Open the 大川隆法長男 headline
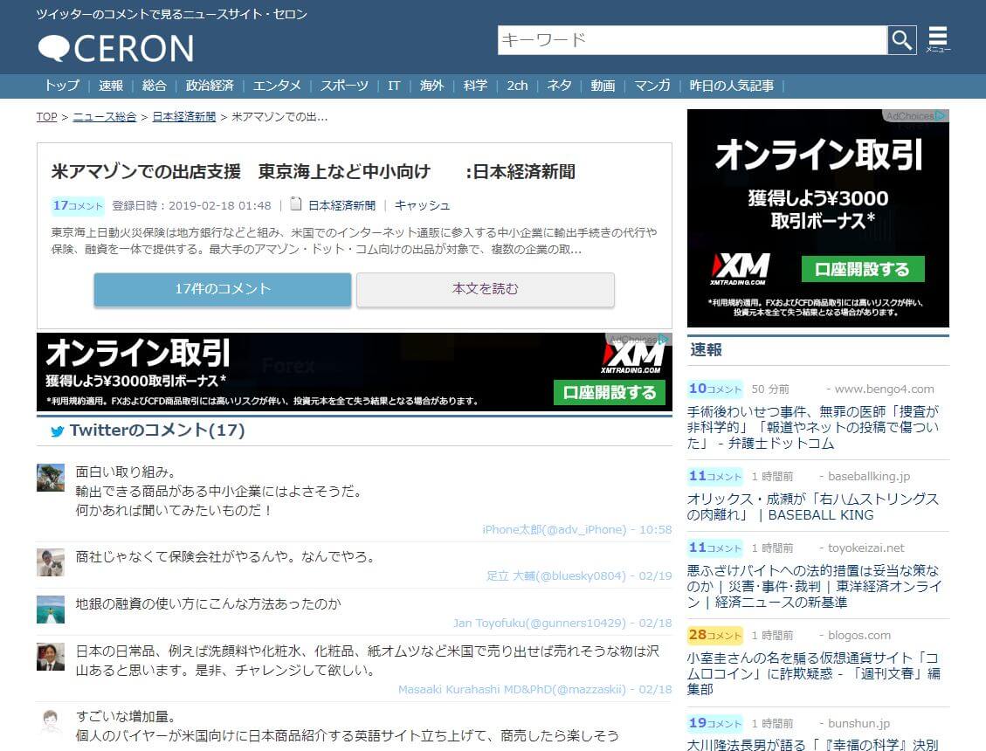986x751 pixels. coord(812,745)
